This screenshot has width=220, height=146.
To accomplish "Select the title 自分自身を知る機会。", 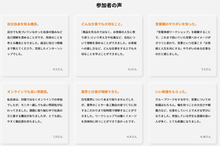I will 23,24.
